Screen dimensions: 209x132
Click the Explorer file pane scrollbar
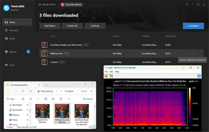95,106
